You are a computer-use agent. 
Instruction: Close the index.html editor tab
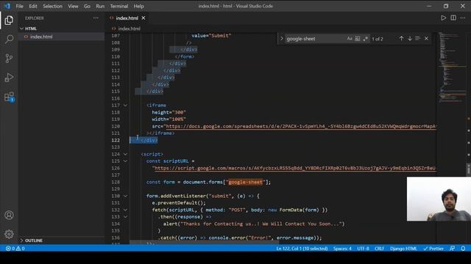point(144,18)
